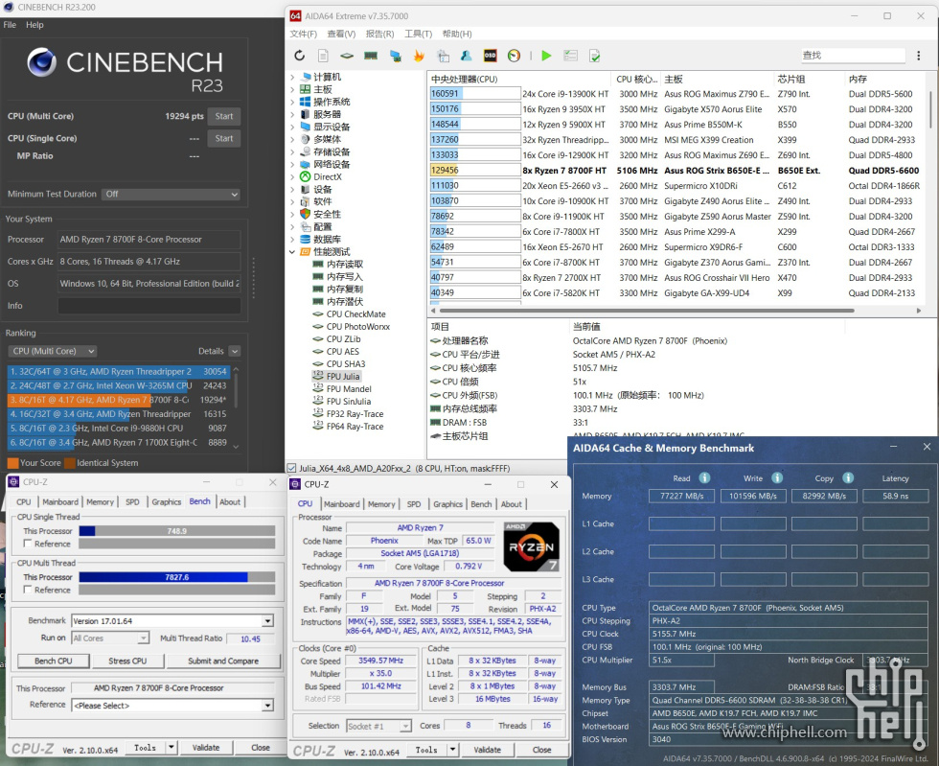Toggle Reference checkbox under CPU Single Thread
This screenshot has height=766, width=939.
[x=27, y=543]
